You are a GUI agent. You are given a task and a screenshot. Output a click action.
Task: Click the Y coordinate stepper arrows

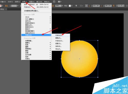coord(104,6)
